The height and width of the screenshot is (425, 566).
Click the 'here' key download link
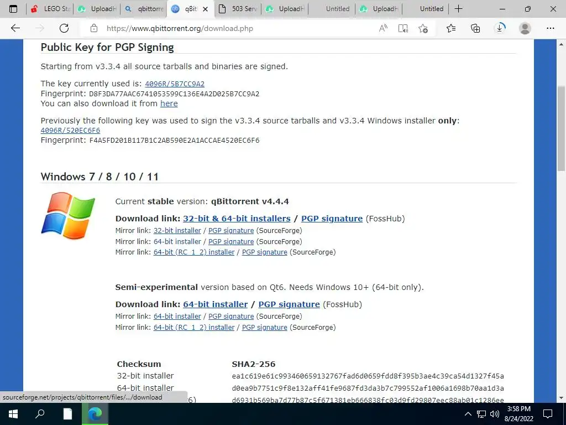point(169,103)
